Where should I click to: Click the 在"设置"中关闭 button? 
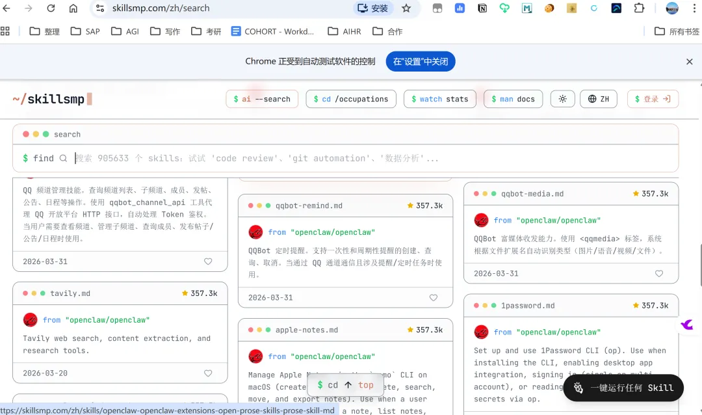point(421,61)
